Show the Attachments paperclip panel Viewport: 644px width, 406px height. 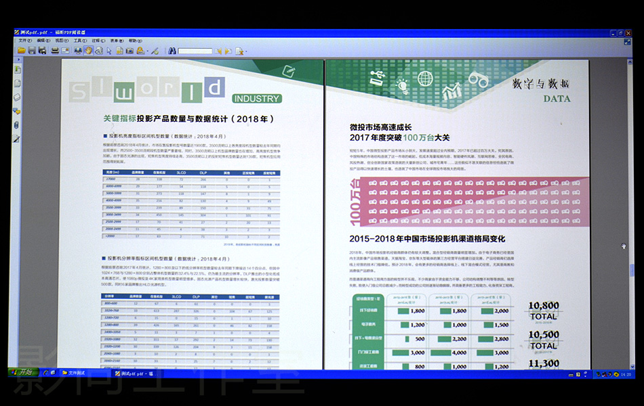click(x=17, y=125)
